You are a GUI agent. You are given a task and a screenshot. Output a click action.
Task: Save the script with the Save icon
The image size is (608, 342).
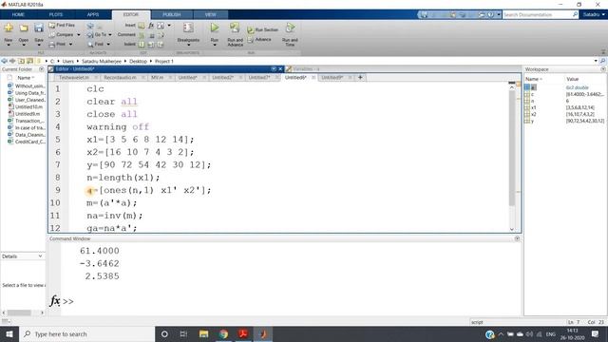click(39, 28)
